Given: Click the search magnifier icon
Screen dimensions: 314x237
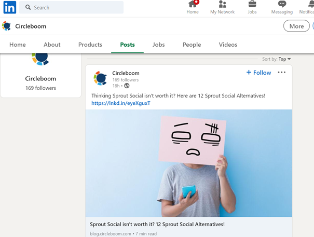Looking at the screenshot, I should 28,7.
